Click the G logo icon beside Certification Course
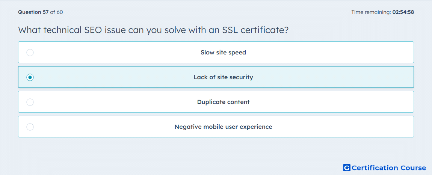The height and width of the screenshot is (175, 432). pyautogui.click(x=347, y=167)
